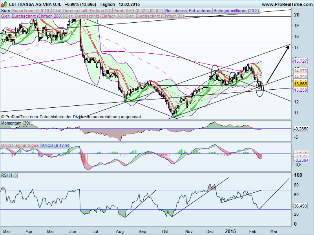Select Gleit. Durchschnitt (Einfach 90) label

(82, 11)
